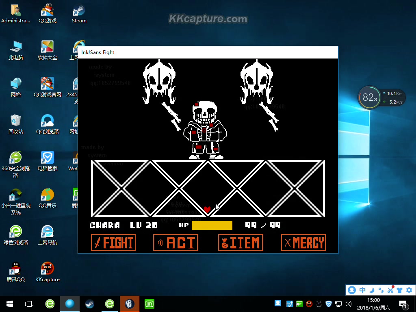Open the action center notifications

click(403, 304)
